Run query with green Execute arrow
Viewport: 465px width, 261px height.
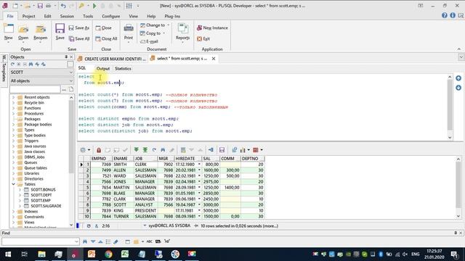click(x=94, y=6)
